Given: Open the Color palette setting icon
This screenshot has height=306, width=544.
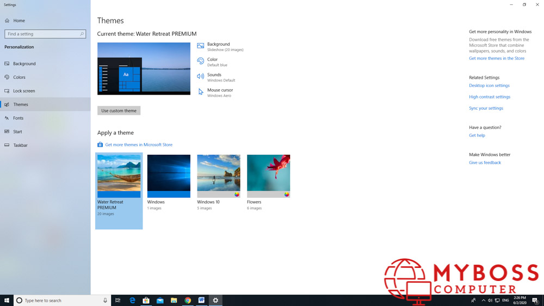Looking at the screenshot, I should (x=201, y=61).
